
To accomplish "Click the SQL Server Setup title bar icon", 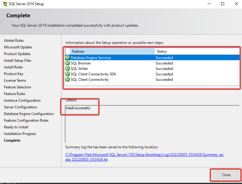I will (x=5, y=4).
